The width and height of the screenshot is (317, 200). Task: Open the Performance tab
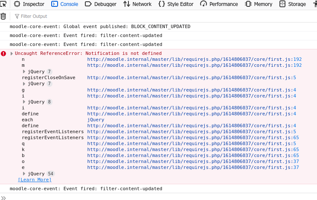pyautogui.click(x=219, y=4)
